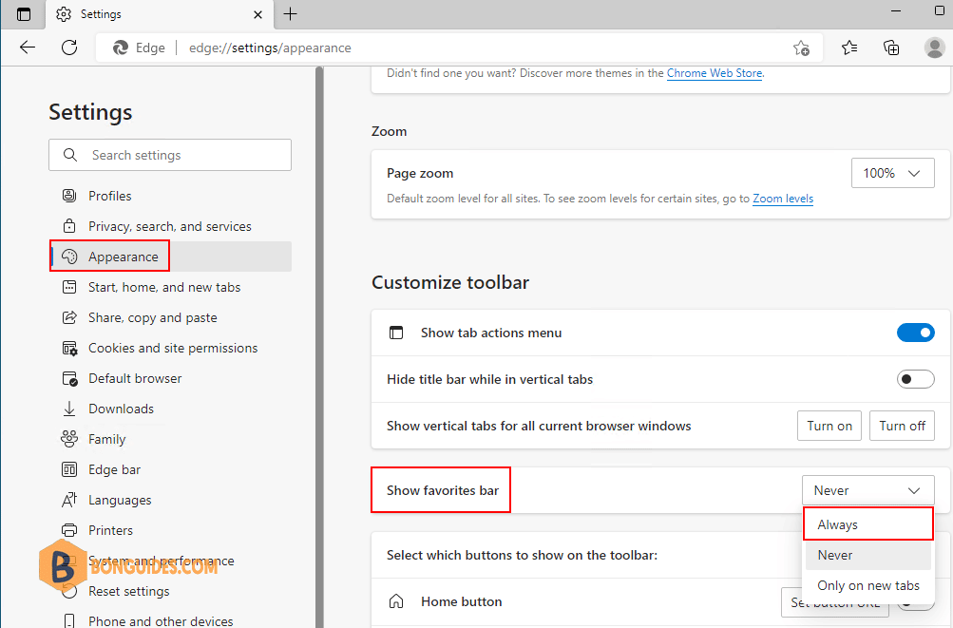Open the Collections icon in toolbar

click(891, 48)
